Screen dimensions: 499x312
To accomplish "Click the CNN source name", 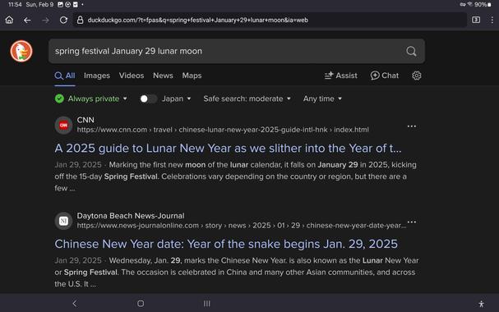I will click(85, 120).
